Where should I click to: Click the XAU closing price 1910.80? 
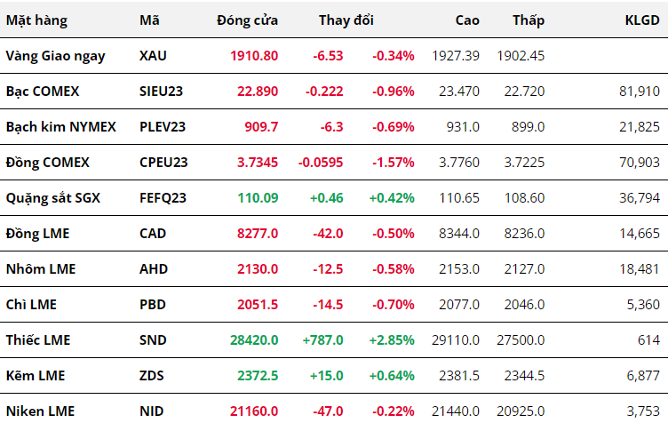click(254, 56)
